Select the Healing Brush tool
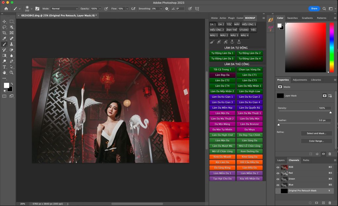This screenshot has height=206, width=338. [x=12, y=38]
